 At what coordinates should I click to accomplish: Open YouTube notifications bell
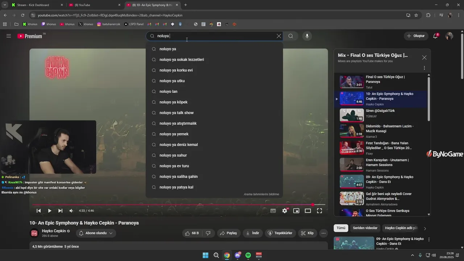(x=436, y=36)
